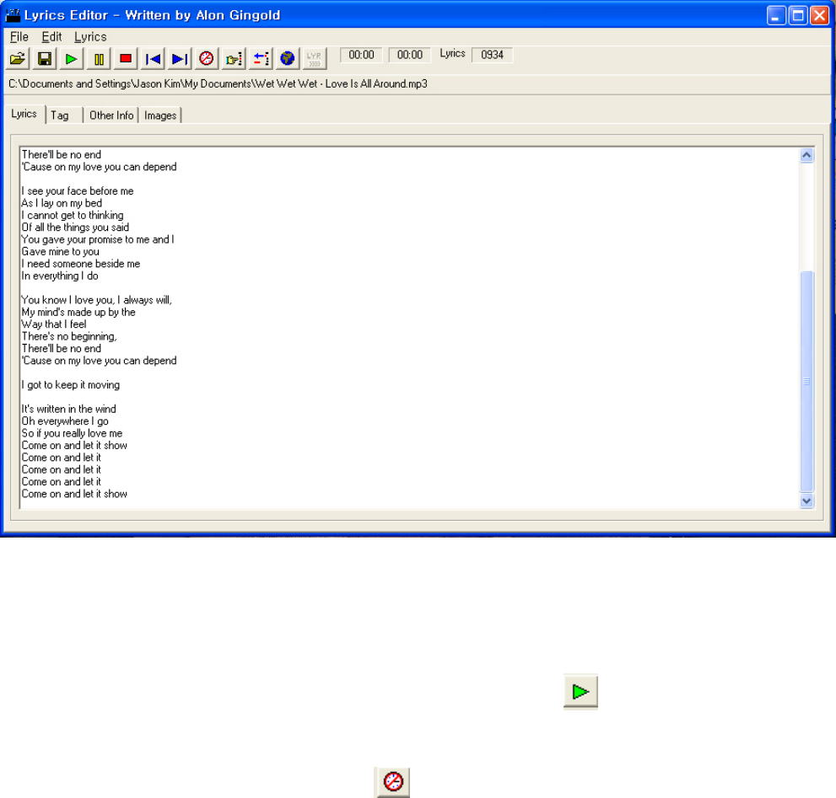Click the red clock timestamp icon in the toolbar
The image size is (836, 798).
coord(207,59)
